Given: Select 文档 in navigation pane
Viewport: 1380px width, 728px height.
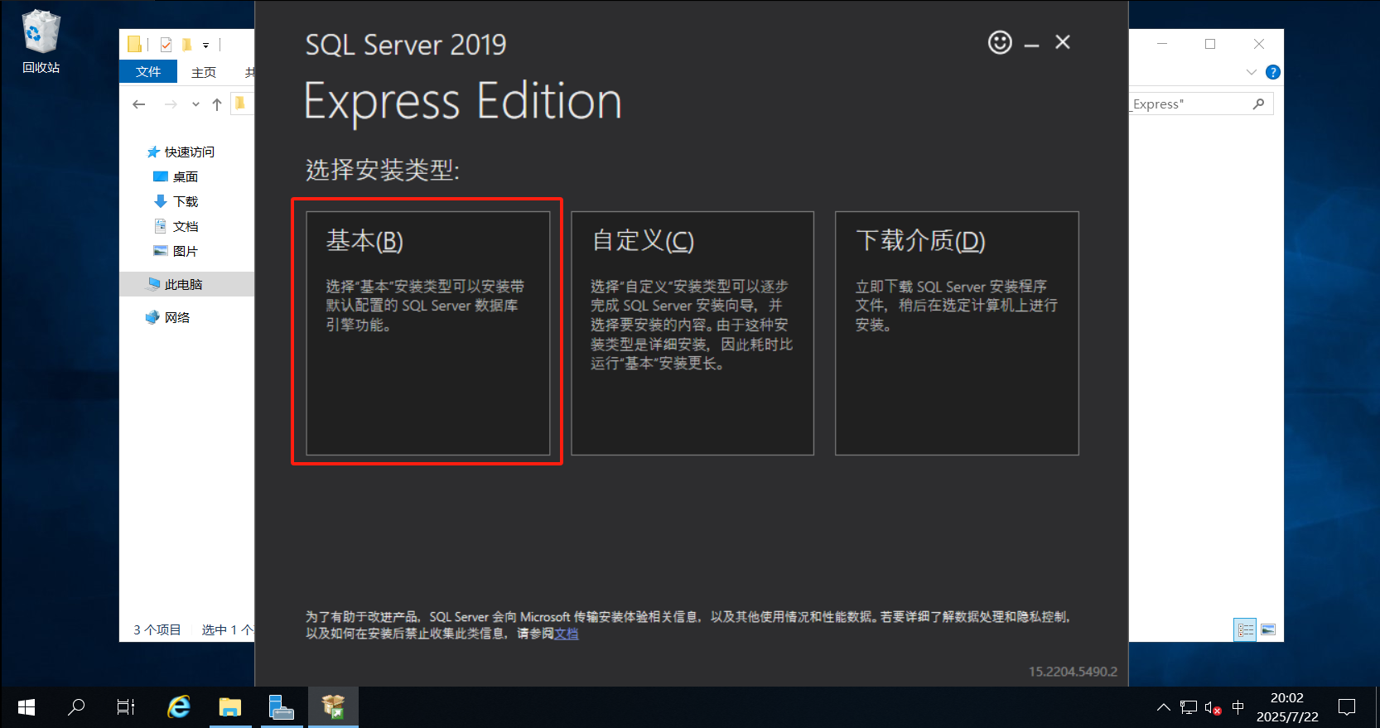Looking at the screenshot, I should [176, 226].
